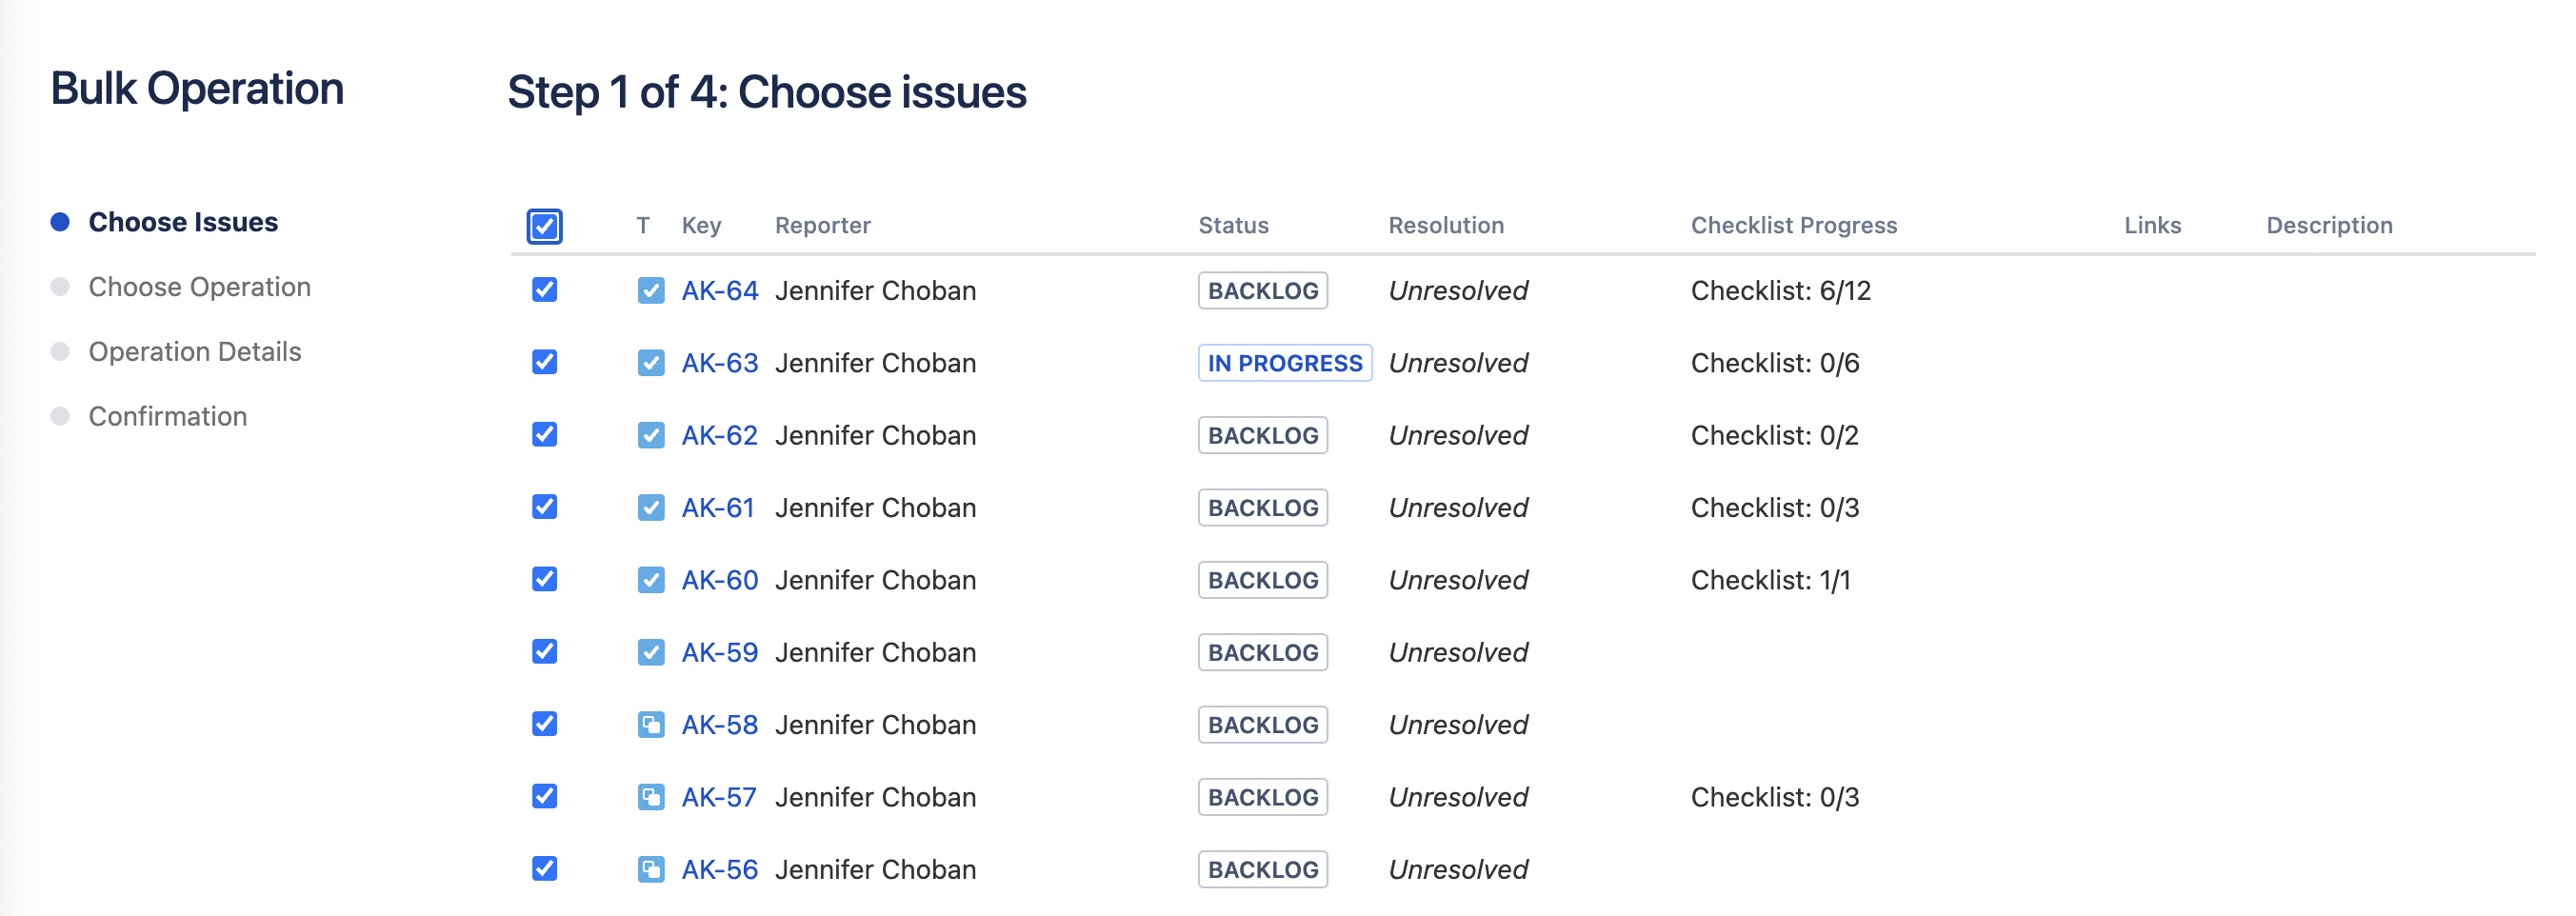Image resolution: width=2576 pixels, height=916 pixels.
Task: Toggle the select-all issues checkbox in header
Action: click(x=544, y=226)
